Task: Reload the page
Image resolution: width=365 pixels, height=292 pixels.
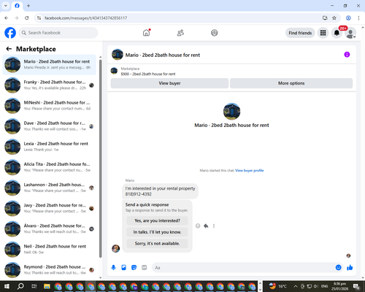Action: (x=27, y=18)
